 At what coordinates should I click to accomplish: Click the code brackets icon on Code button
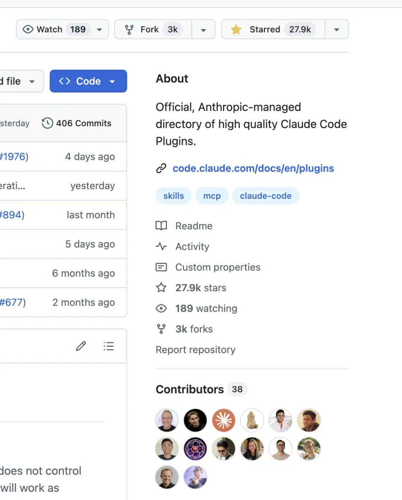[65, 81]
